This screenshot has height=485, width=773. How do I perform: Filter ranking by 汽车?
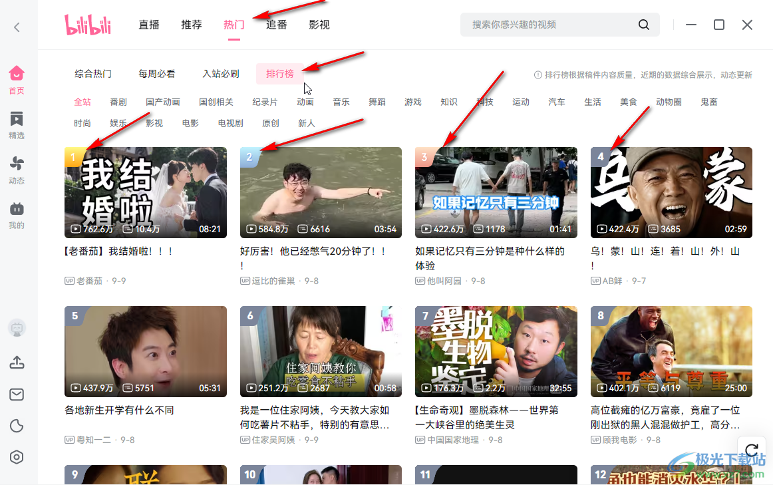[557, 102]
